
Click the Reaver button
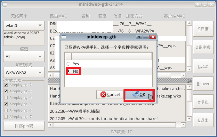point(203,84)
